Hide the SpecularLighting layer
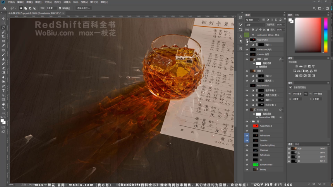 pyautogui.click(x=247, y=145)
